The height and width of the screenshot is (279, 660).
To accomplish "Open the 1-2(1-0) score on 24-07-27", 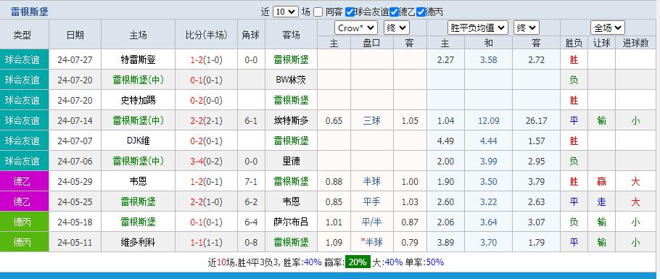I will tap(206, 59).
